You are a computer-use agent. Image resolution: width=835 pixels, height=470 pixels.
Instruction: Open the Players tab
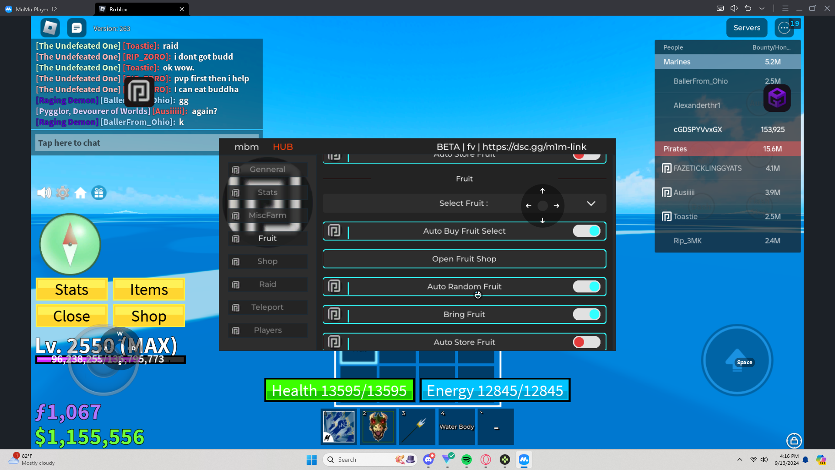click(x=267, y=330)
